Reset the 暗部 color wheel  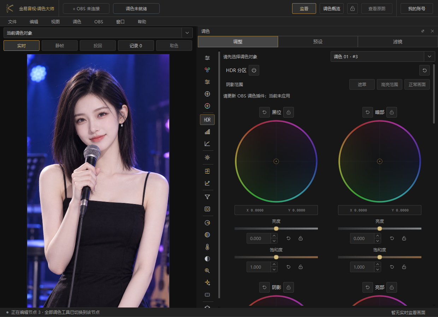point(368,112)
